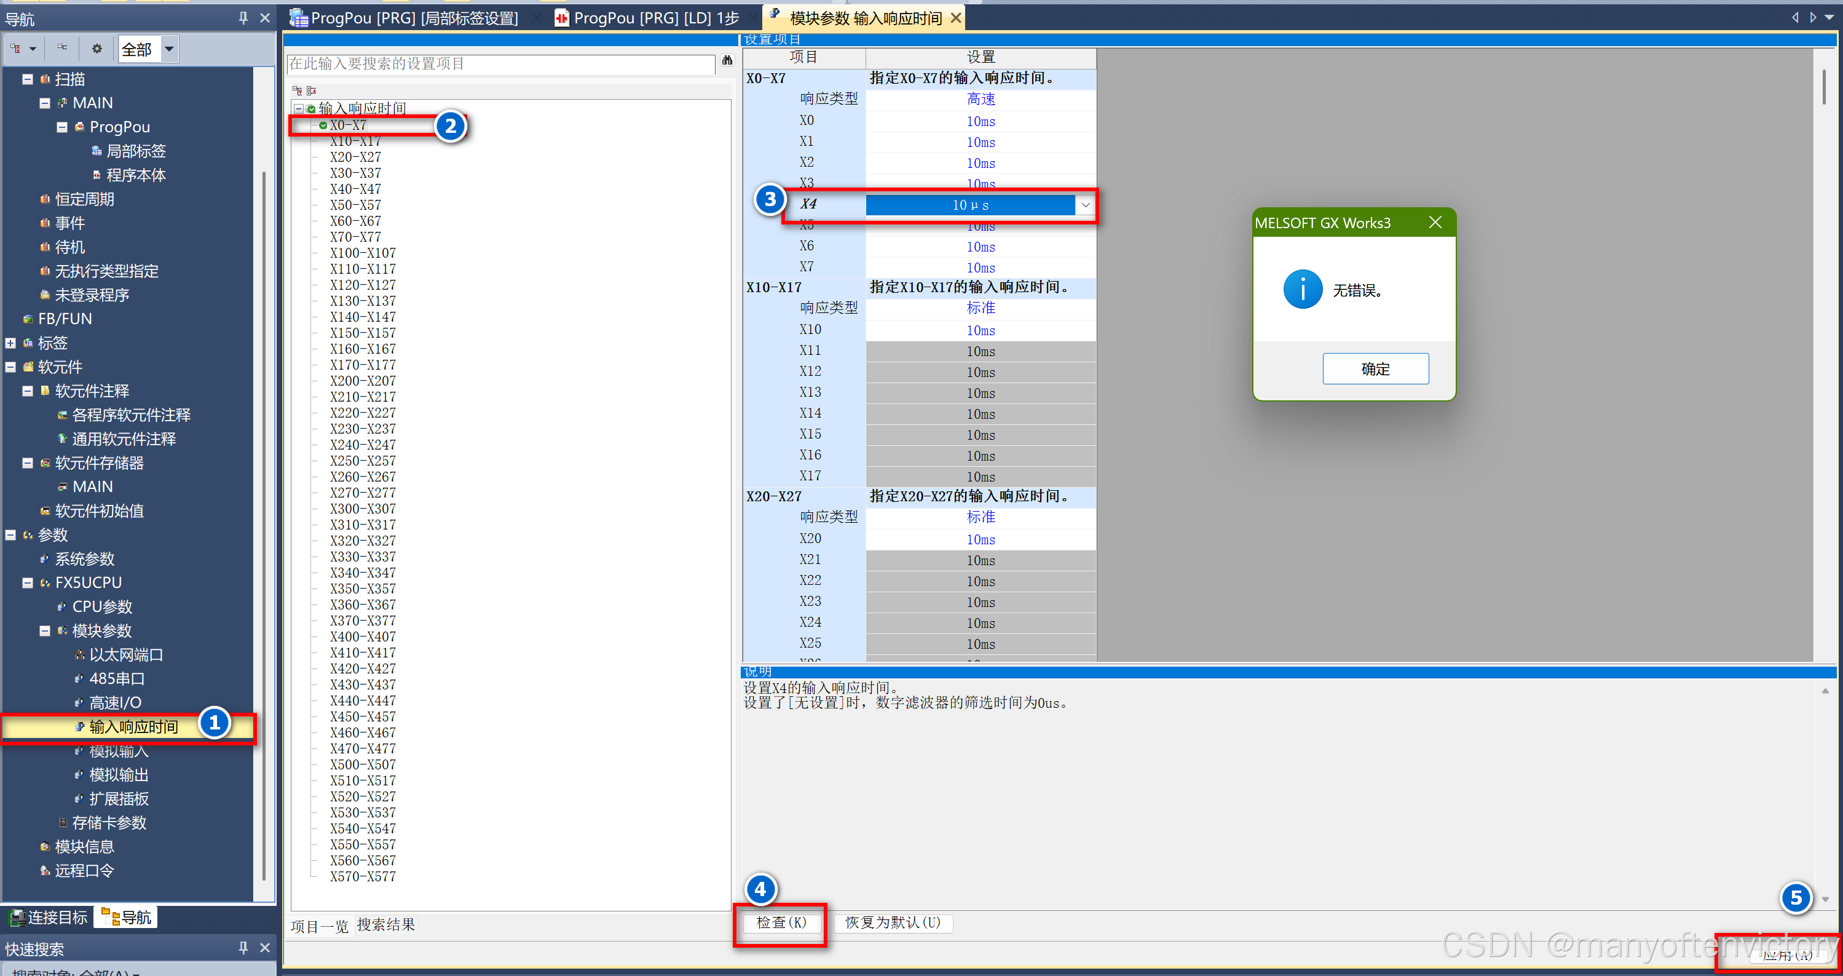Click the 高速 response type value for X0-X7

980,100
